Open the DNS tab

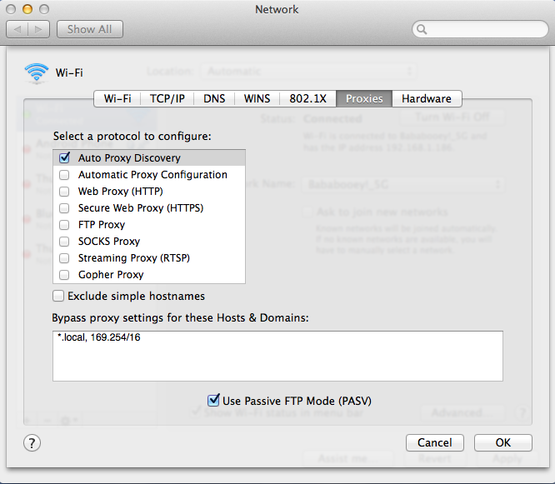tap(214, 98)
